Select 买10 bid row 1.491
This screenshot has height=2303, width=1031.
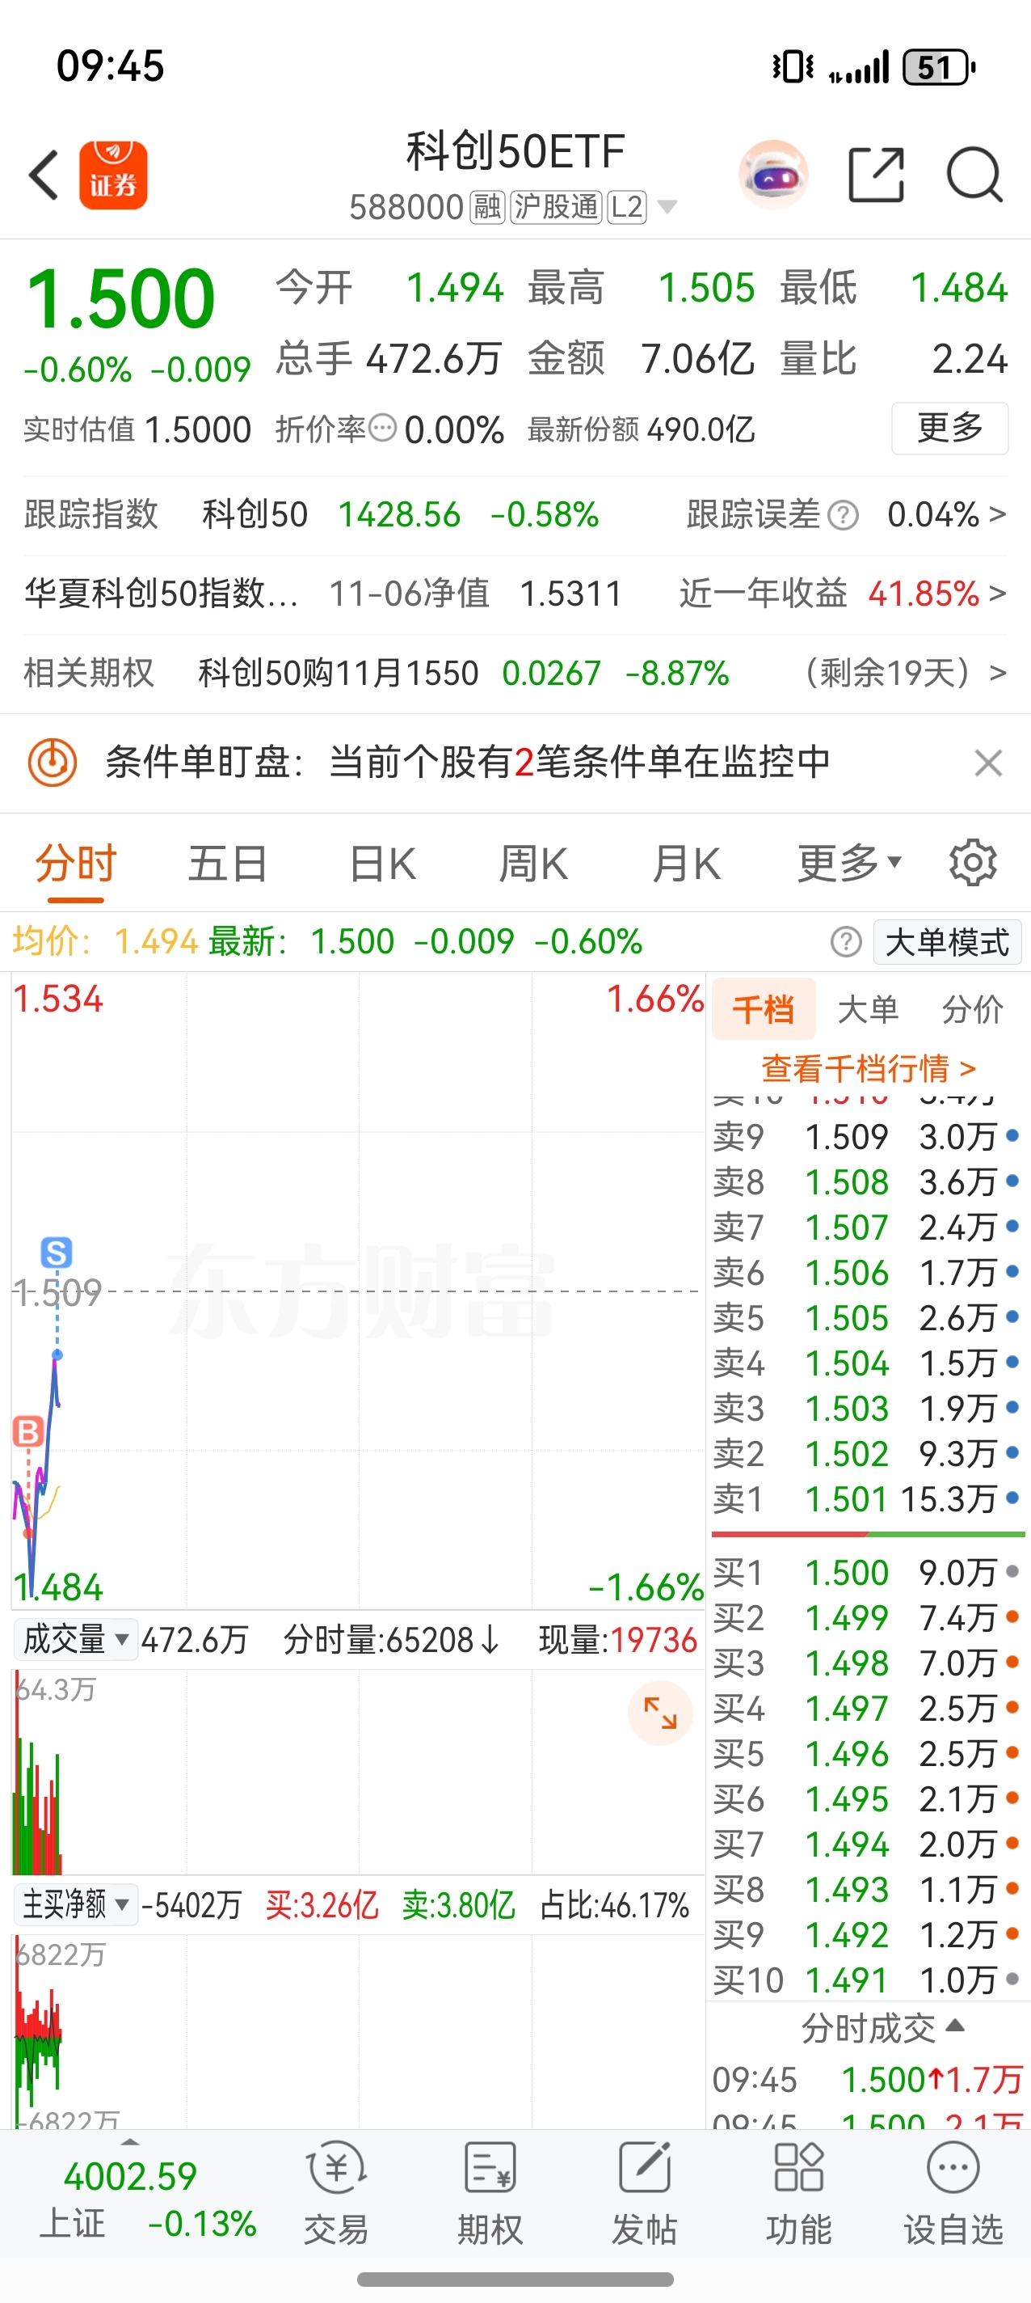coord(867,1980)
